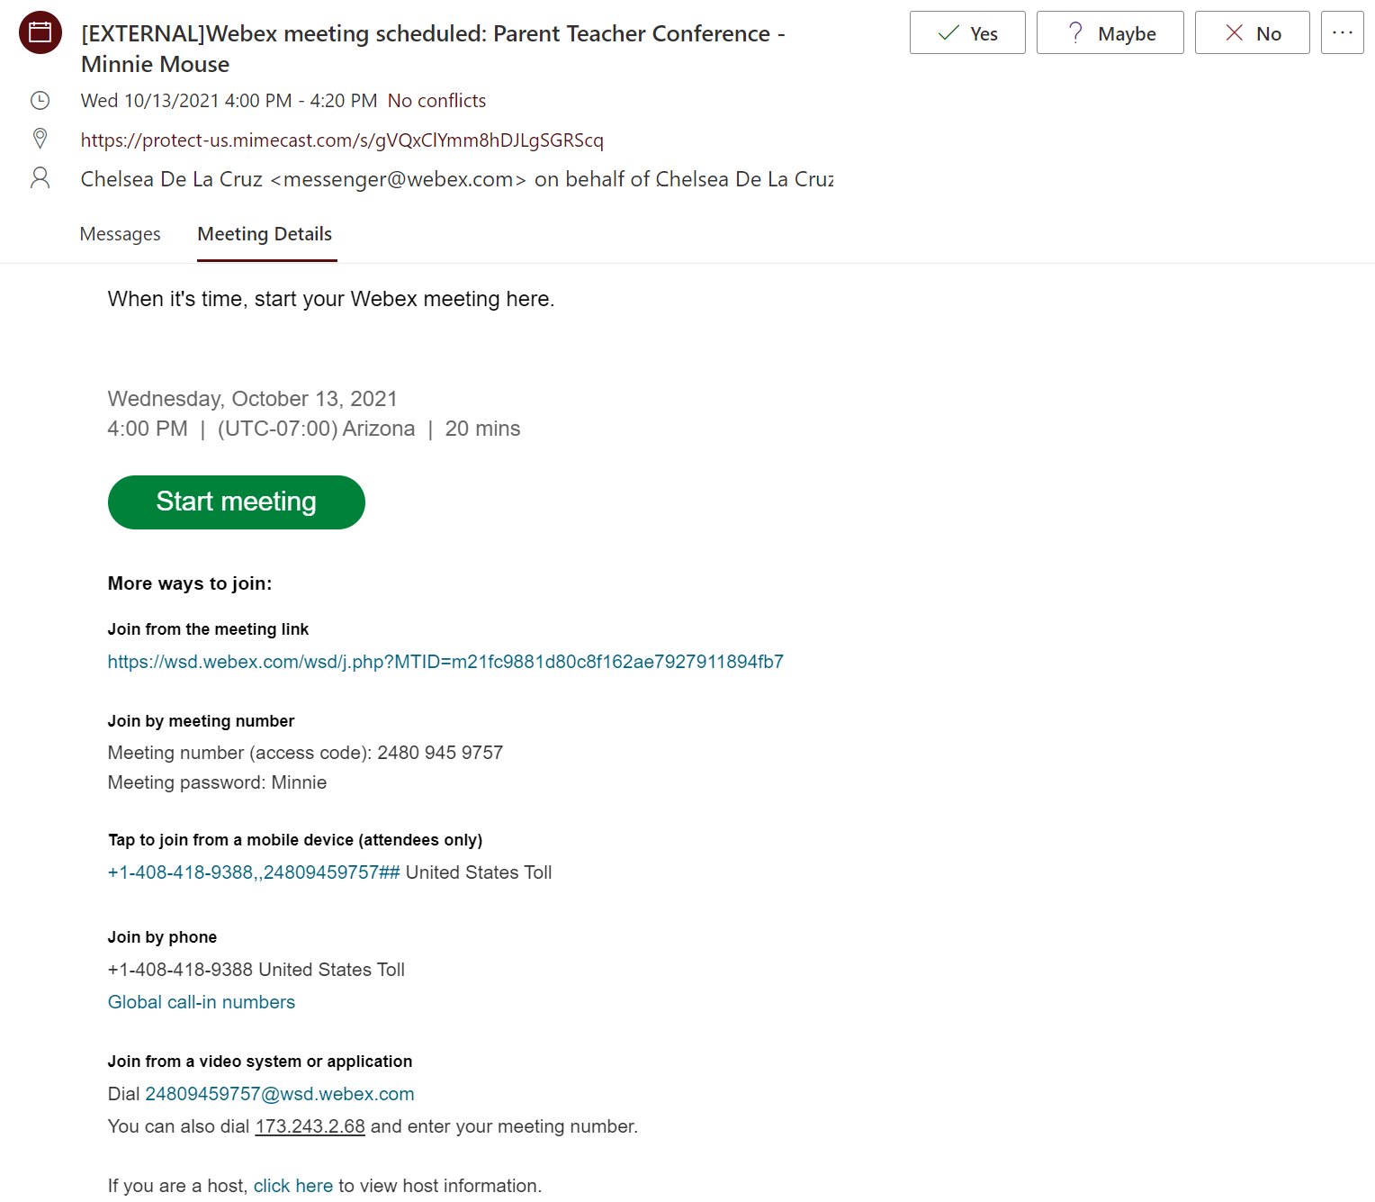Click the green Start meeting button
The image size is (1375, 1202).
click(237, 502)
